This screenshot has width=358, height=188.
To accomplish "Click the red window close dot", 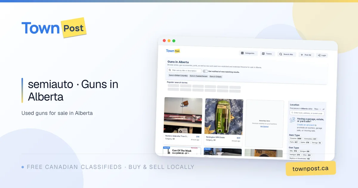I will [x=164, y=41].
